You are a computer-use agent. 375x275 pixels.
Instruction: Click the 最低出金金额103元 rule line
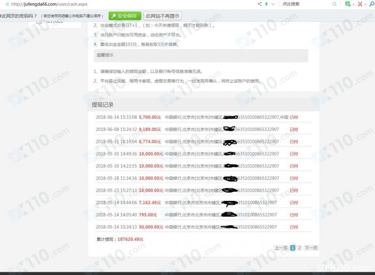pyautogui.click(x=136, y=45)
